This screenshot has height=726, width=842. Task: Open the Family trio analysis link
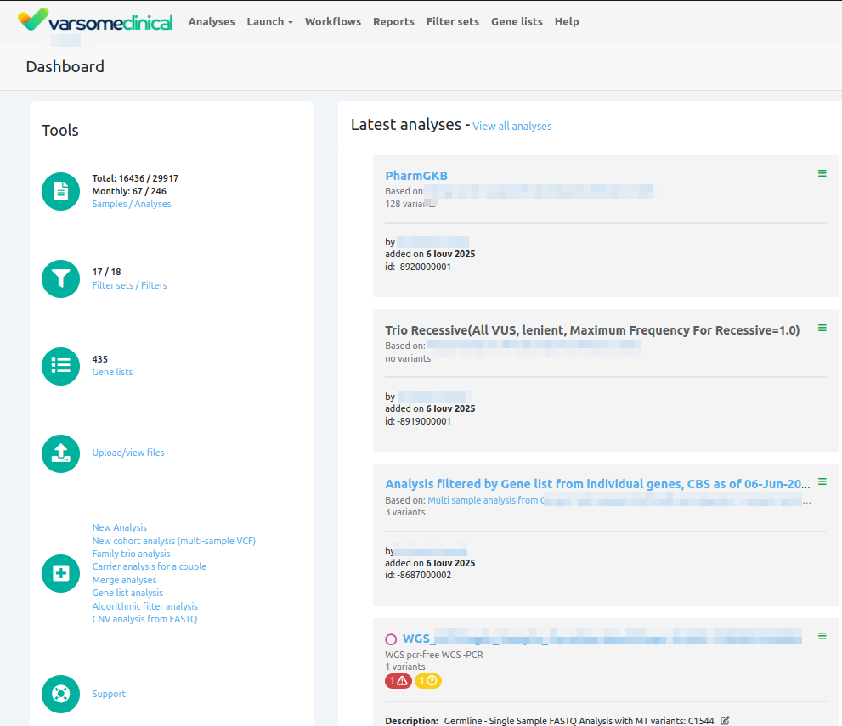tap(131, 554)
